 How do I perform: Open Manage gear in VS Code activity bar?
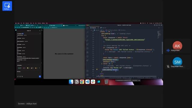point(87,75)
